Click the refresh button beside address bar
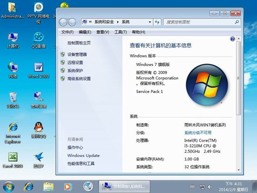This screenshot has width=257, height=193. tap(157, 22)
